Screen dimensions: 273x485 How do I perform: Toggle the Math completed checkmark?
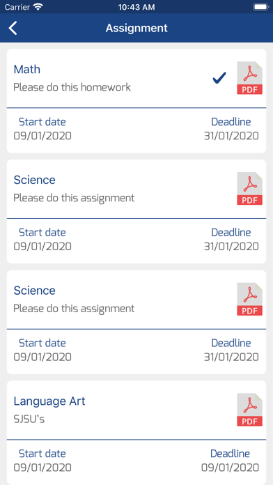click(219, 77)
